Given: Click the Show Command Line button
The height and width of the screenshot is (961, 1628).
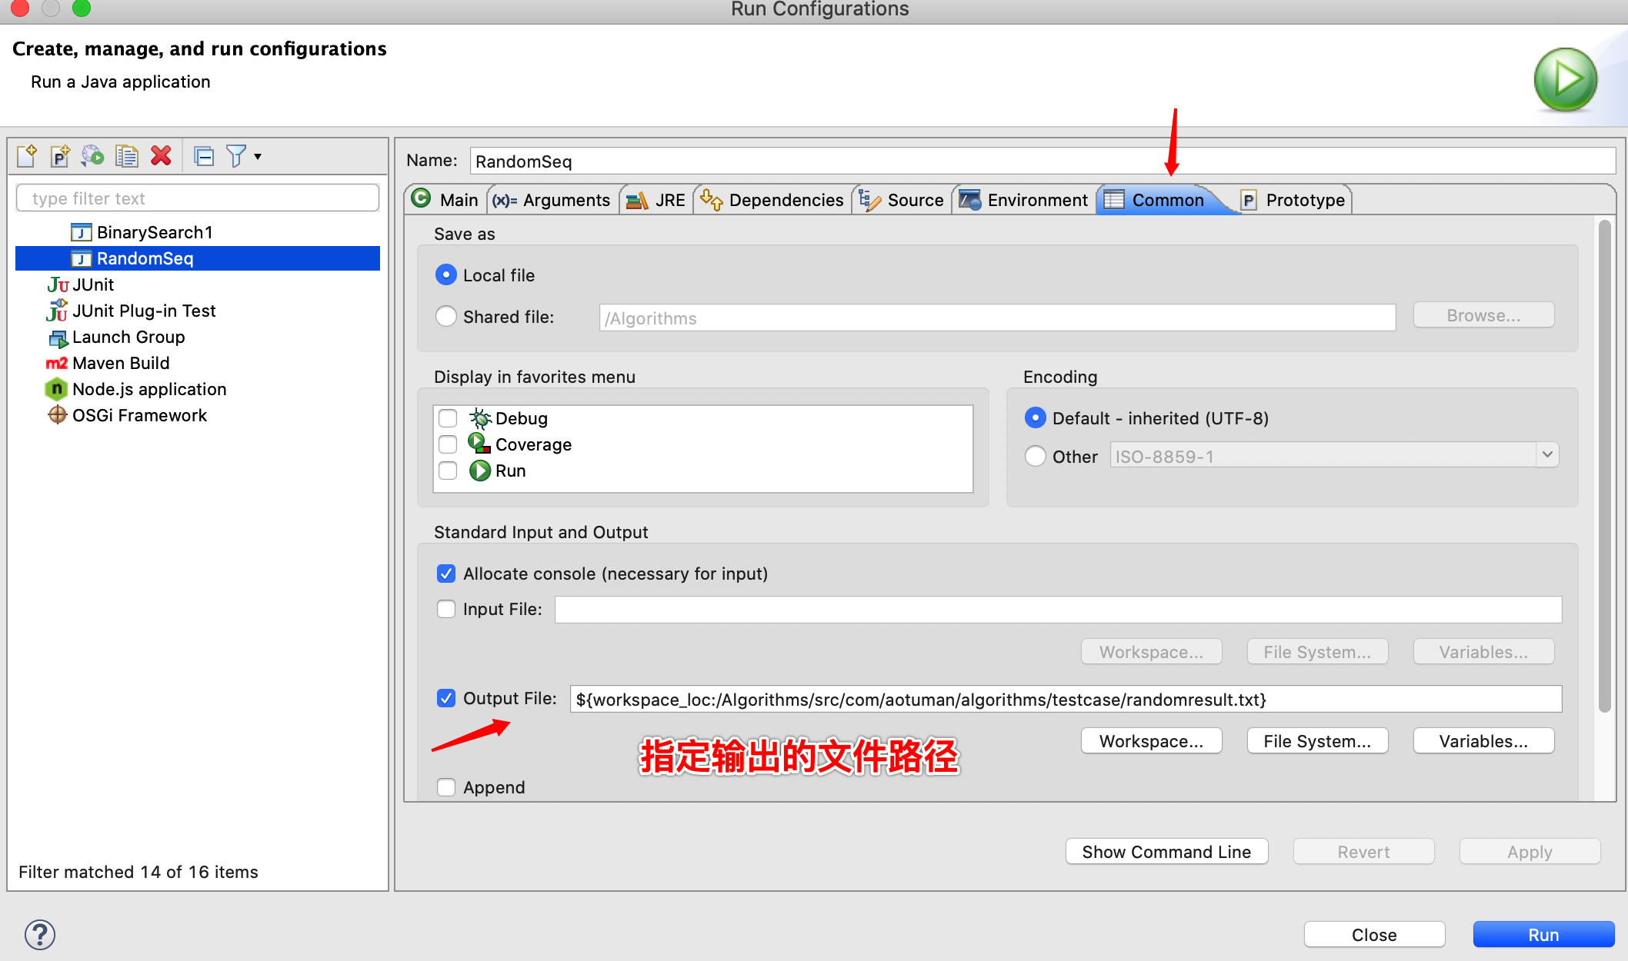Looking at the screenshot, I should [1166, 852].
